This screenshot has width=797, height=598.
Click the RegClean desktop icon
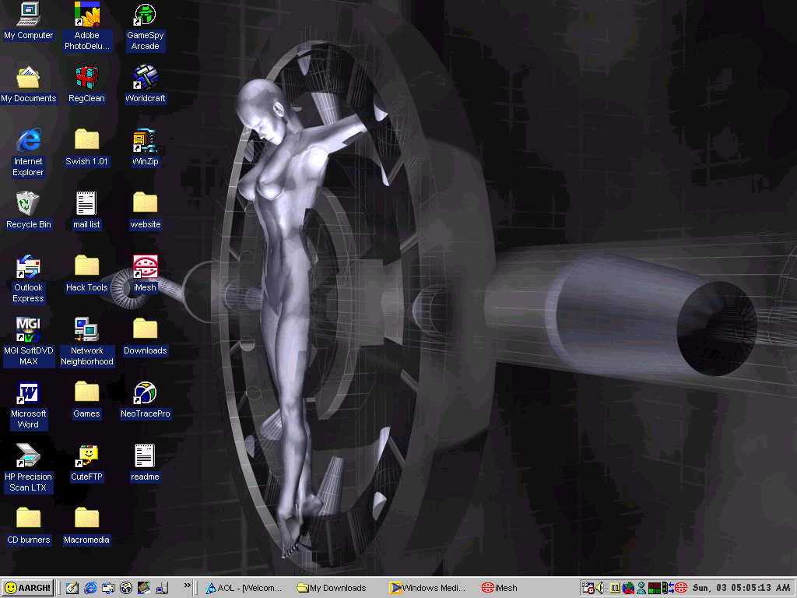point(87,78)
